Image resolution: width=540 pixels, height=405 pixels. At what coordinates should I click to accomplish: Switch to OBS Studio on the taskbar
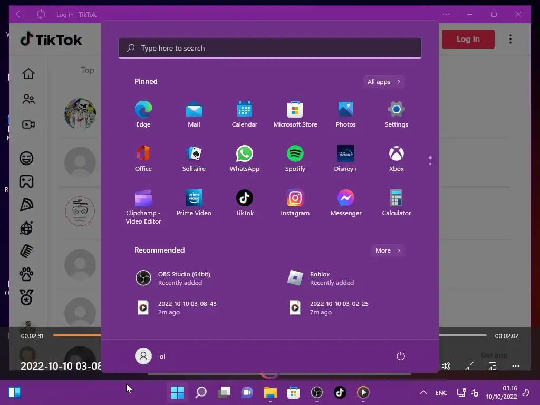click(x=316, y=392)
